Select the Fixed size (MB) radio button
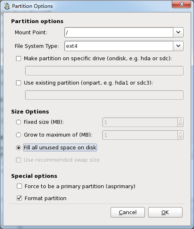 (x=19, y=122)
